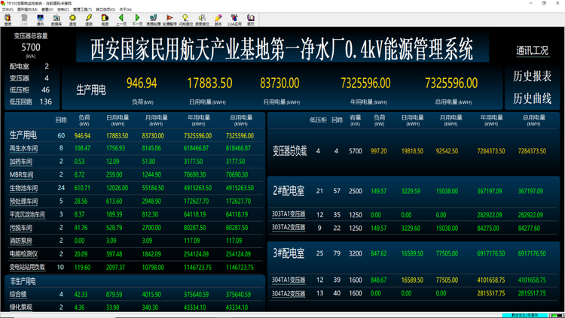Screen dimensions: 565x318
Task: Open the 查看(V) menu
Action: point(47,9)
